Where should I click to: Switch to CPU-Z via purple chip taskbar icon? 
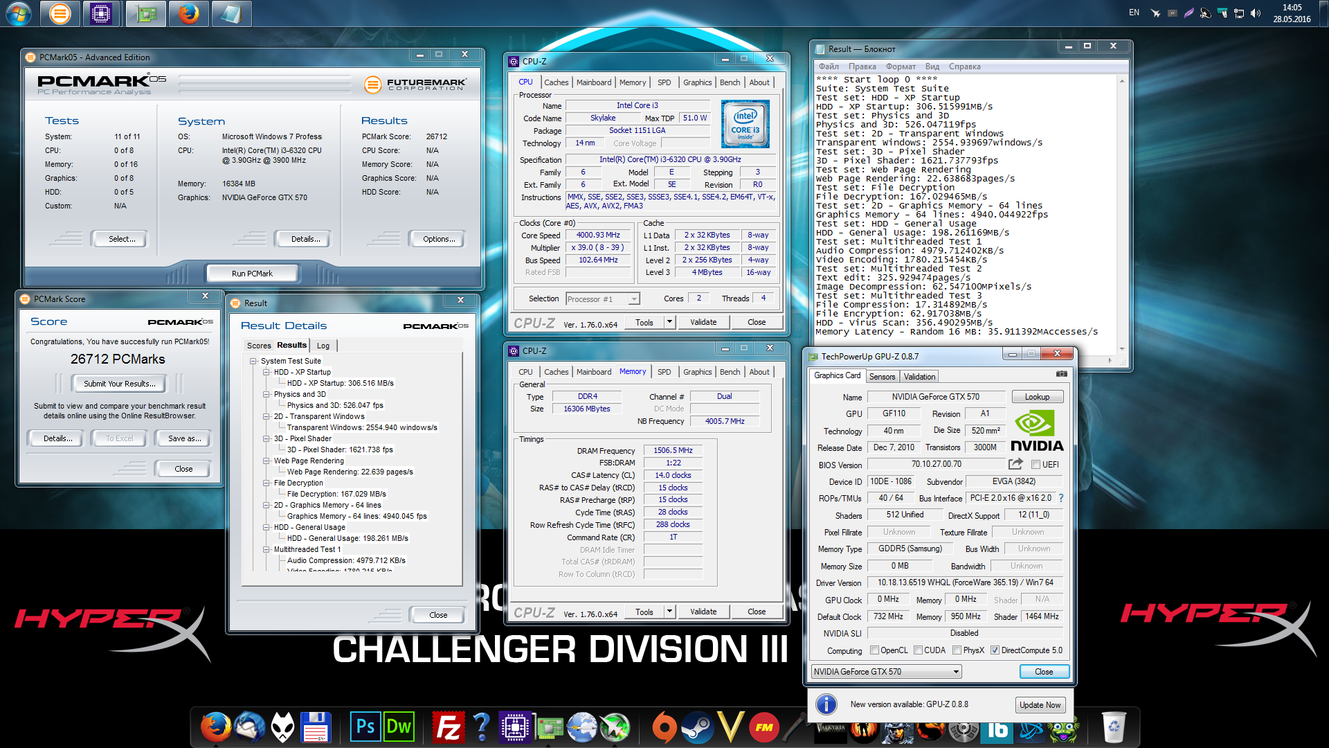coord(101,13)
